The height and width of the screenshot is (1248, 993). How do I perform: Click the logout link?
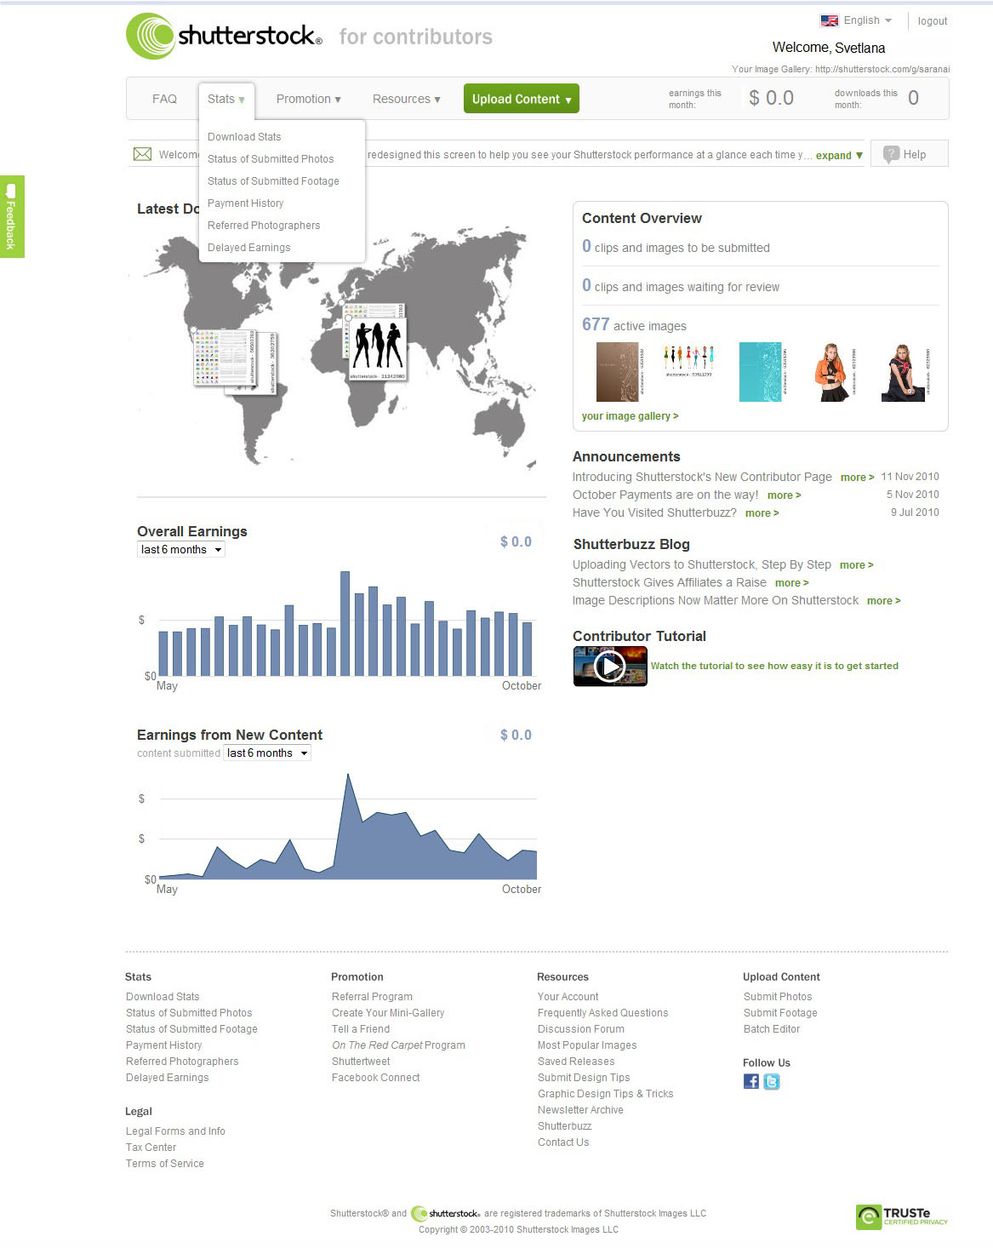[933, 21]
